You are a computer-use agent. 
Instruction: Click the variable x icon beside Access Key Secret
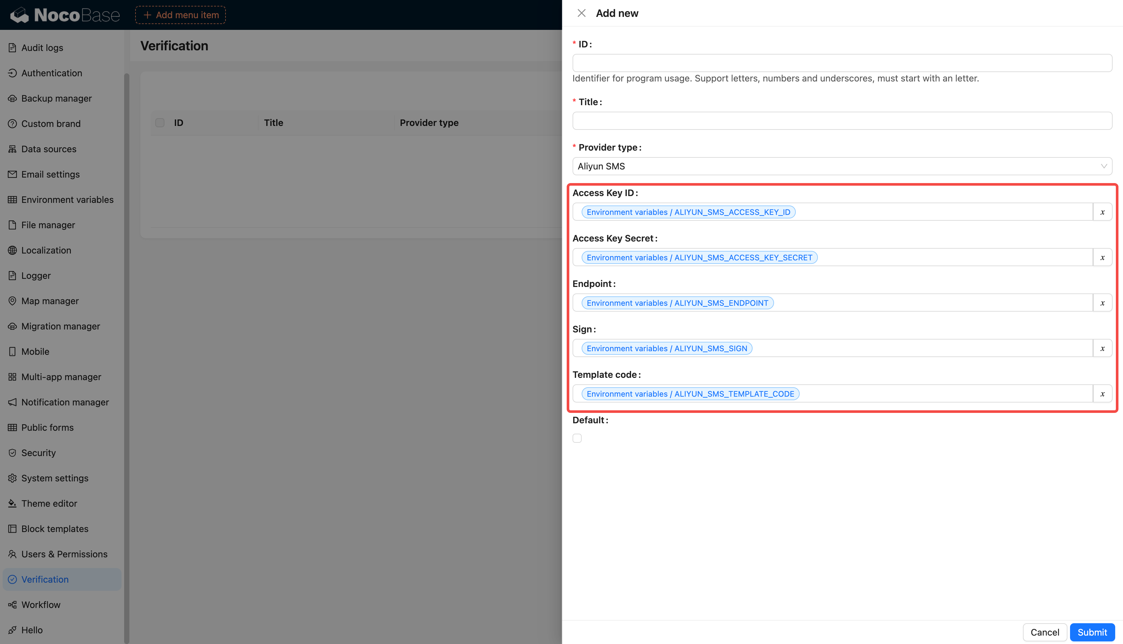[x=1102, y=257]
